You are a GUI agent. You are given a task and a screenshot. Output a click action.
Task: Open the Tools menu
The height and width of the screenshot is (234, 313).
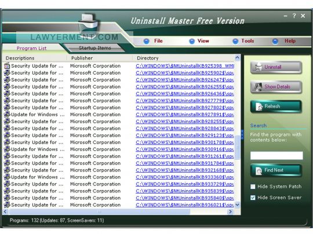coord(248,41)
